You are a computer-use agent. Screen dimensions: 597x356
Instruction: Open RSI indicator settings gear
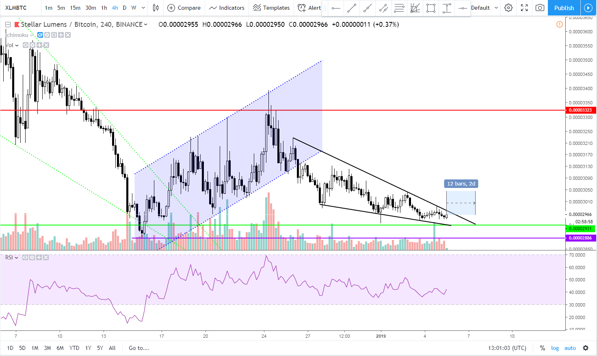tap(32, 257)
